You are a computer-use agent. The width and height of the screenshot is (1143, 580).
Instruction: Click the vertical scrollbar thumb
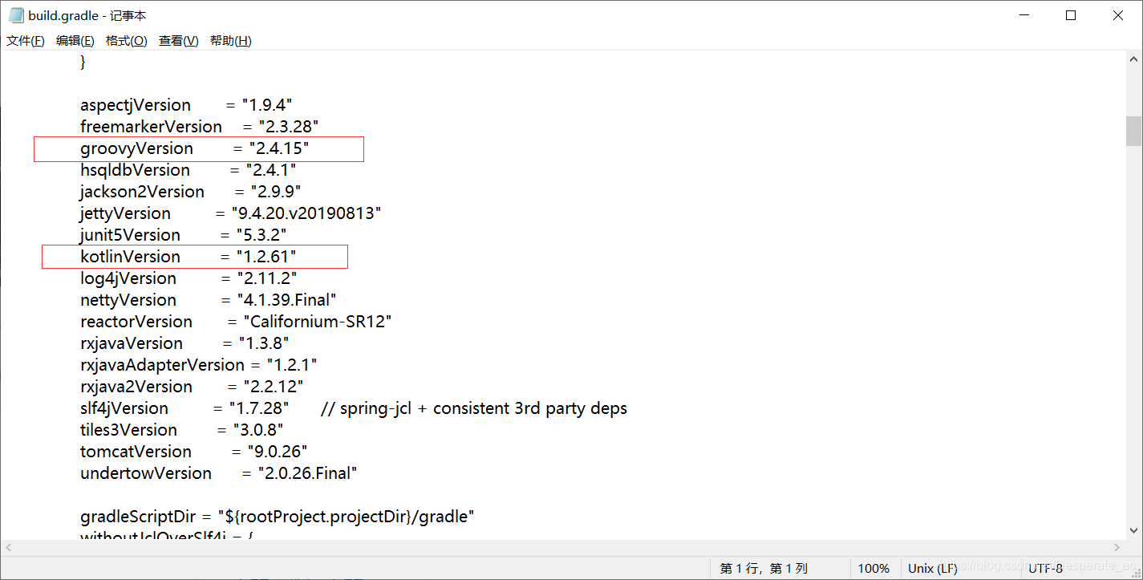tap(1134, 131)
